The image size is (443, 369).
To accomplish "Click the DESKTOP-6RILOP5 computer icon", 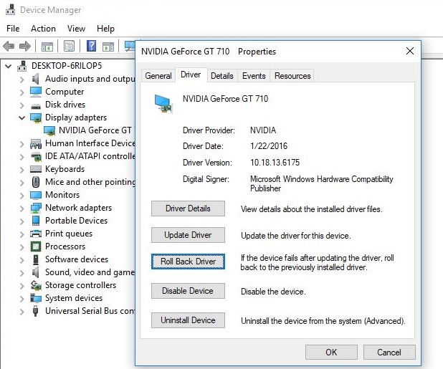I will [x=22, y=66].
